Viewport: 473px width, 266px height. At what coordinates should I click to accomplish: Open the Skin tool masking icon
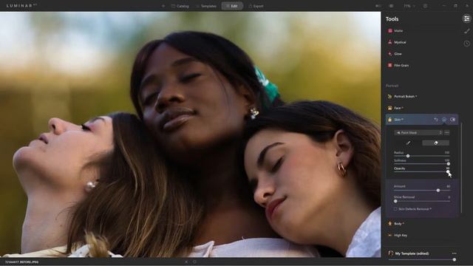(444, 120)
